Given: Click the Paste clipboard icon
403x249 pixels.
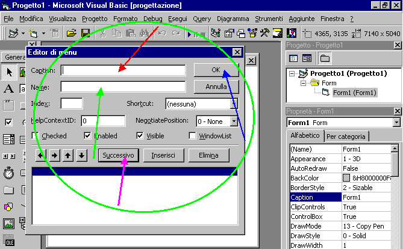Looking at the screenshot, I should coord(131,33).
